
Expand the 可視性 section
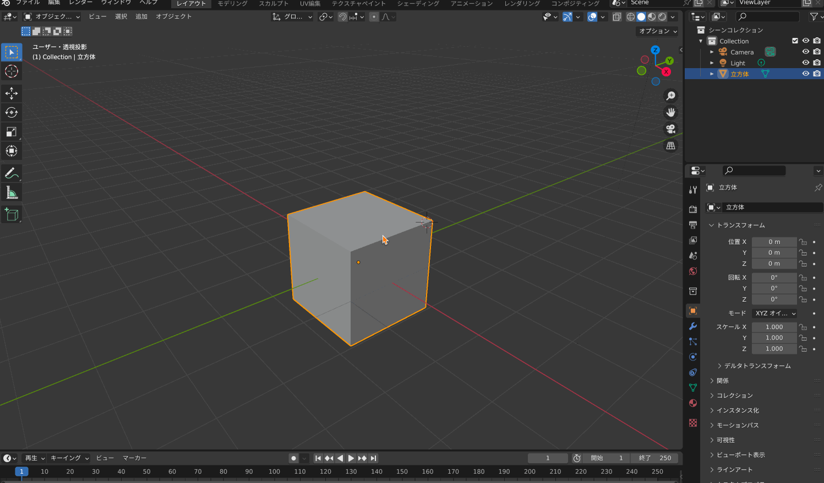(725, 440)
